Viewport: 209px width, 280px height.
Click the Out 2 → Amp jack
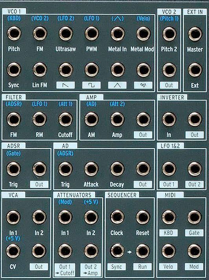[91, 251]
